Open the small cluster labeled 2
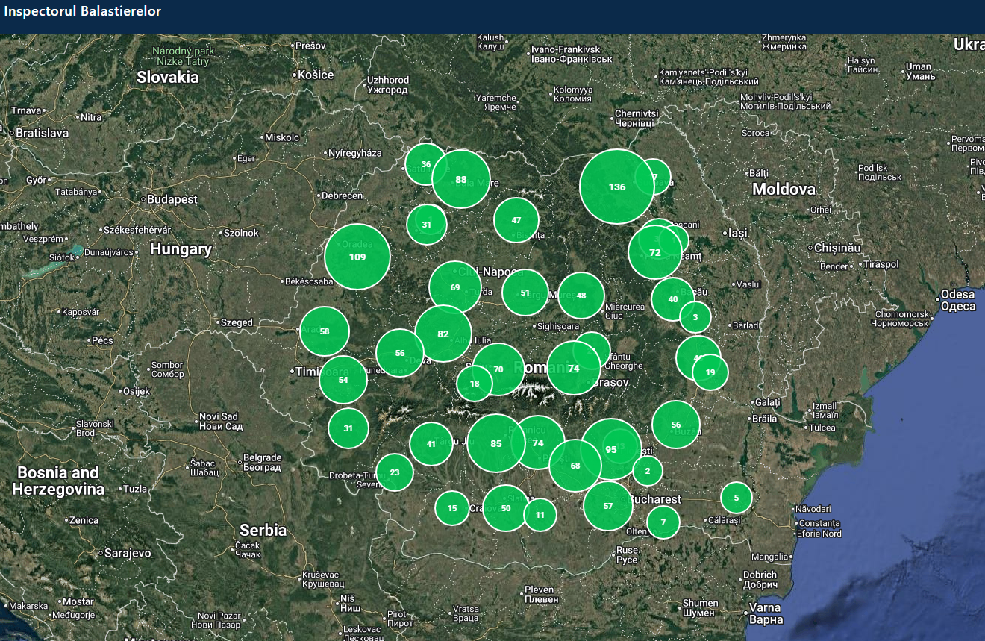 coord(648,471)
